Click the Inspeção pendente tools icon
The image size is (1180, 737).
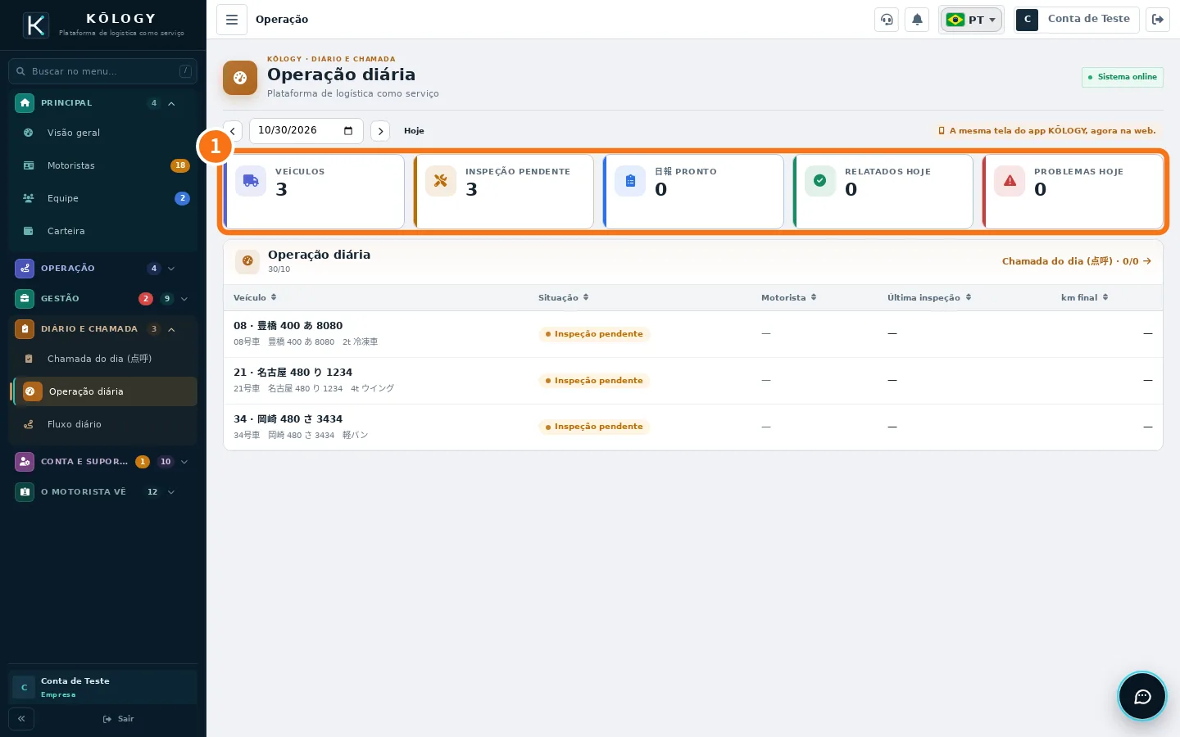pos(441,181)
